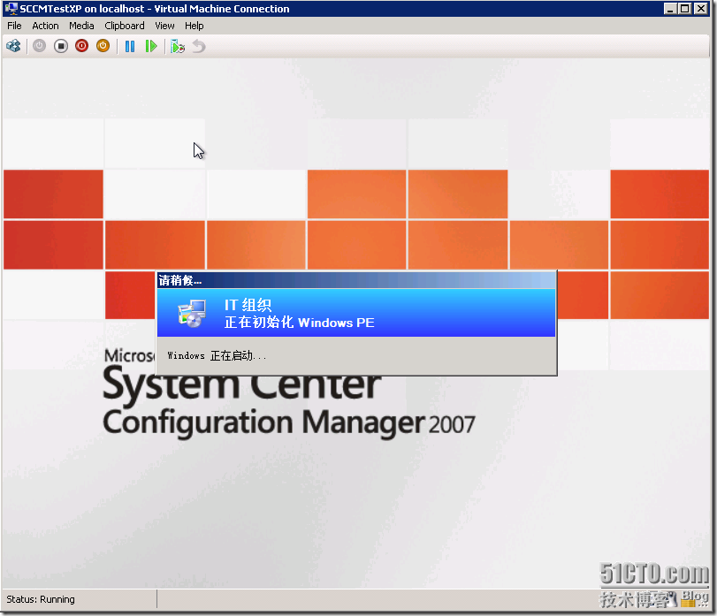Reset VM with green play icon

click(151, 46)
